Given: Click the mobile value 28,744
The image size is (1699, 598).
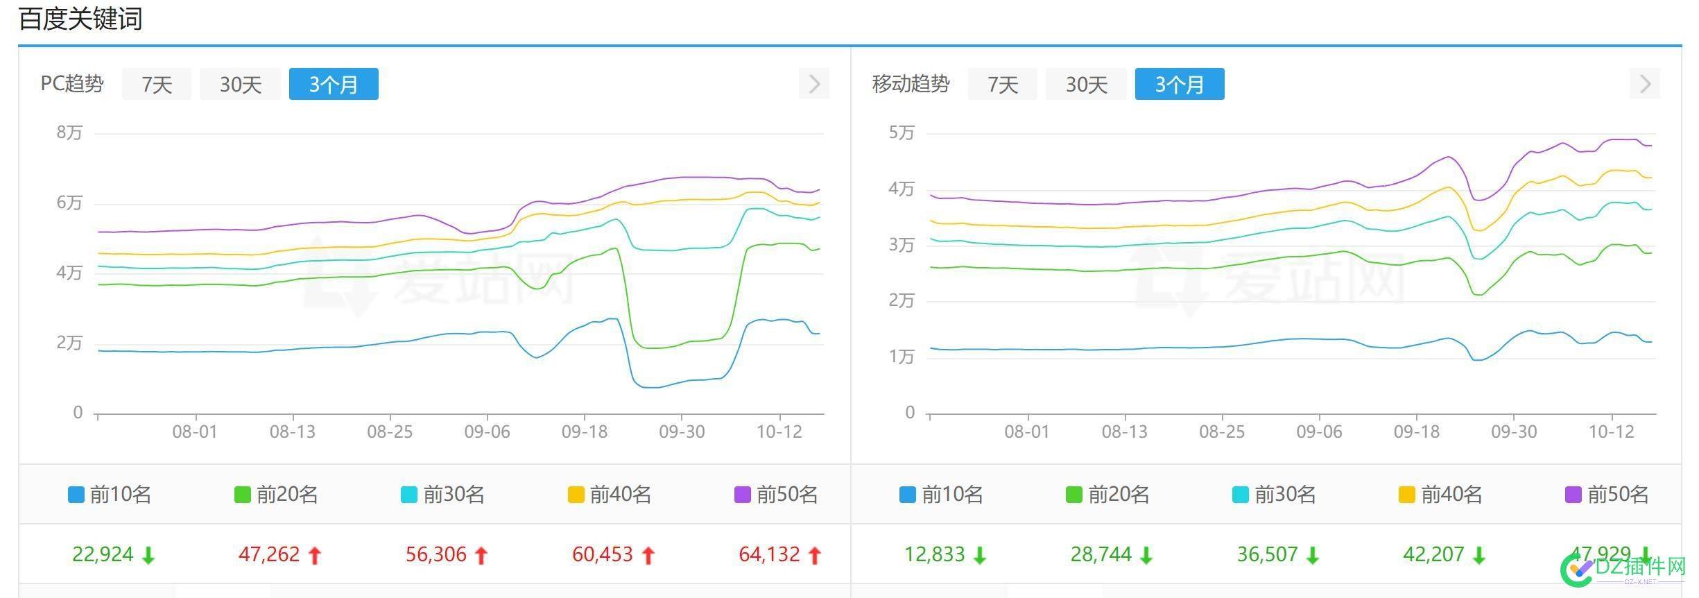Looking at the screenshot, I should tap(1101, 554).
